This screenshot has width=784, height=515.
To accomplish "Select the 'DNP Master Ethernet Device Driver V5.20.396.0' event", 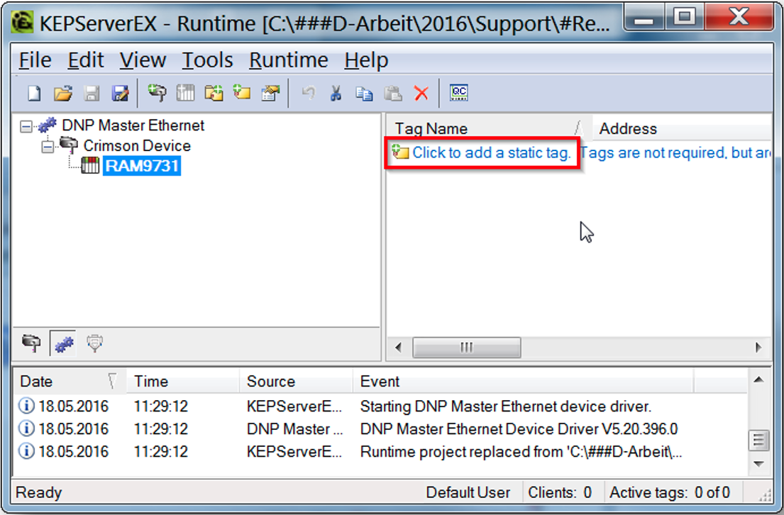I will click(x=519, y=429).
